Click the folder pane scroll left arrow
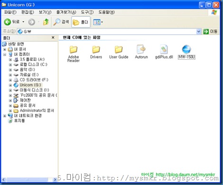The width and height of the screenshot is (223, 185). tap(4, 180)
